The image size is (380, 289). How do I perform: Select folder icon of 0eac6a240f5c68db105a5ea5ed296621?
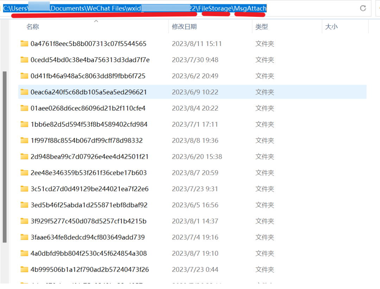(x=24, y=92)
